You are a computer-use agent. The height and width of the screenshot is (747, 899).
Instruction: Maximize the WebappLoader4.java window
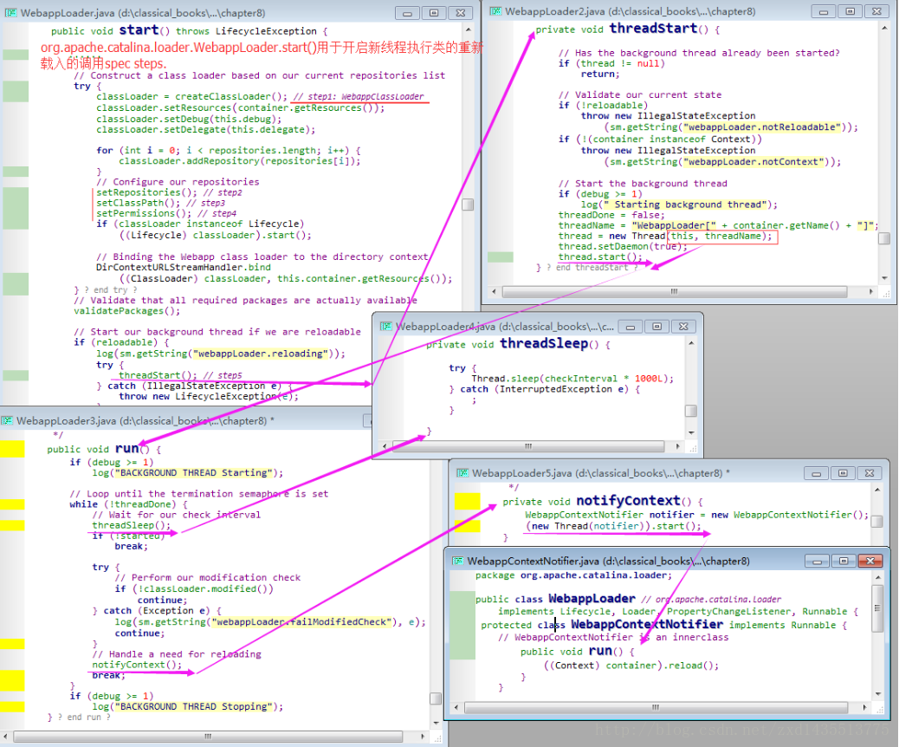pyautogui.click(x=656, y=327)
